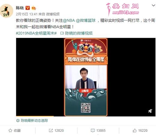
Task: Click the membership crown badge icon
Action: [x=34, y=8]
